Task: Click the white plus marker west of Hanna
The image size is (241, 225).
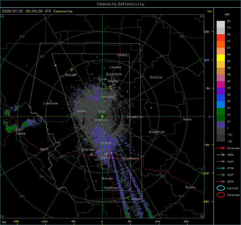Action: tap(151, 108)
